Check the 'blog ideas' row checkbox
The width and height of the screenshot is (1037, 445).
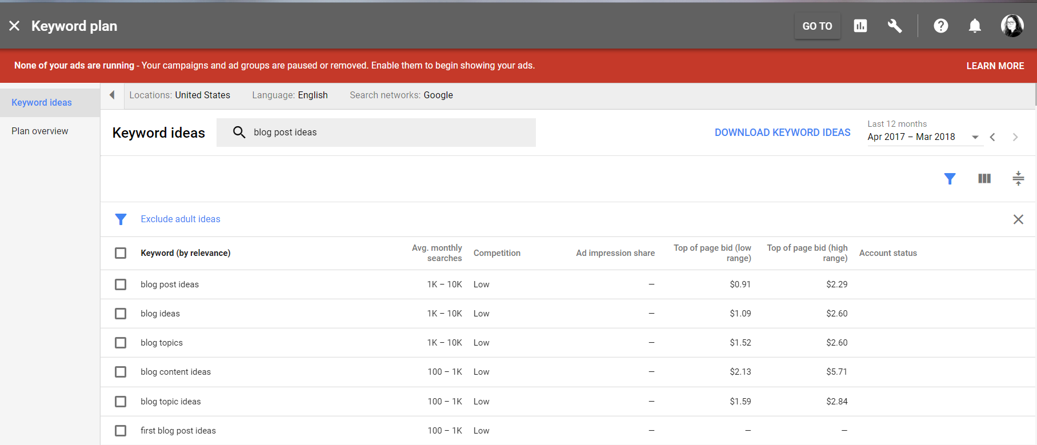(x=121, y=314)
